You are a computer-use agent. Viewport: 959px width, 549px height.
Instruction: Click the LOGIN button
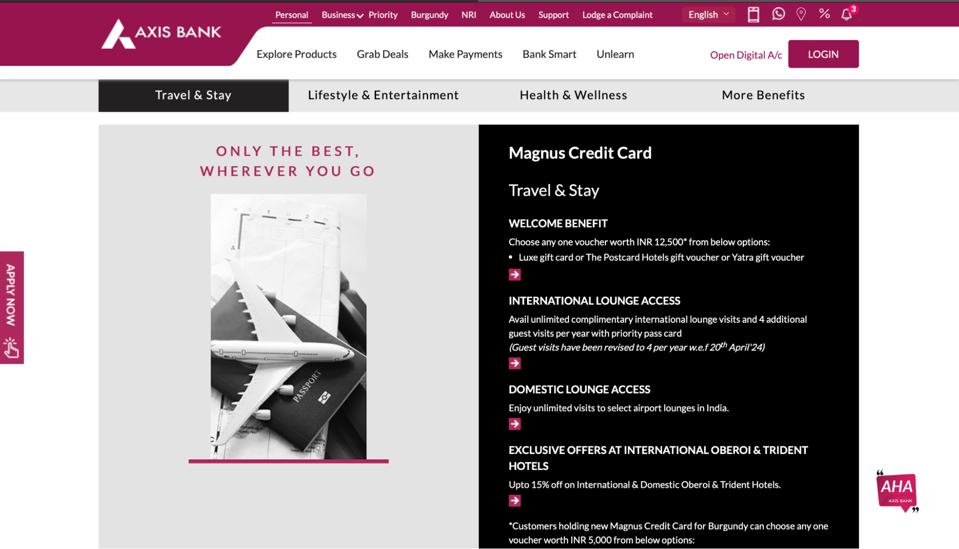tap(823, 54)
